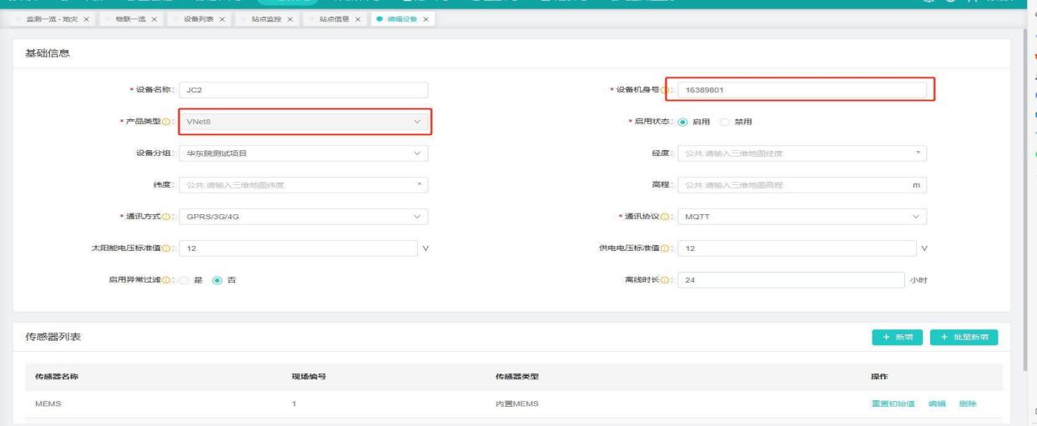Click the 批量新增 button

[x=963, y=337]
